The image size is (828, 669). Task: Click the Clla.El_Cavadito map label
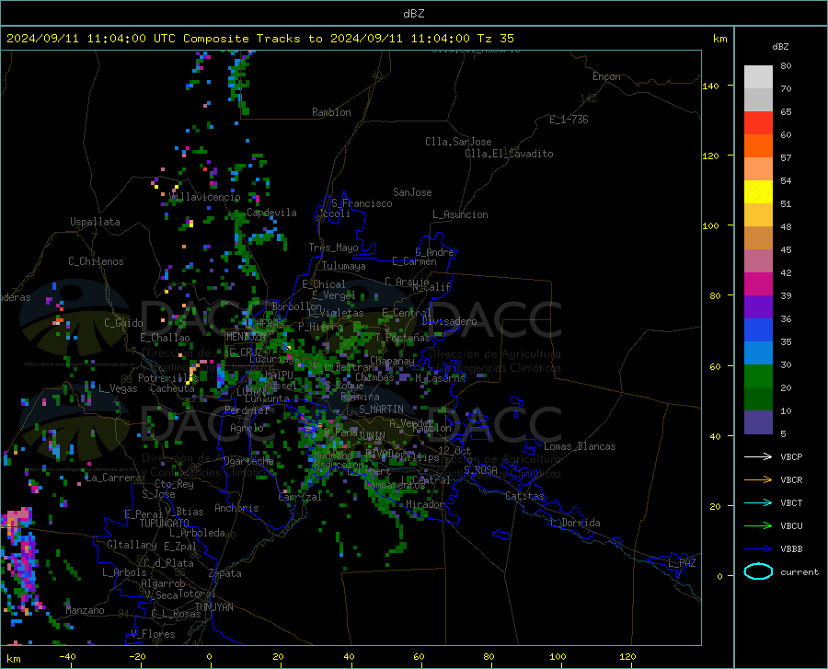click(x=509, y=154)
